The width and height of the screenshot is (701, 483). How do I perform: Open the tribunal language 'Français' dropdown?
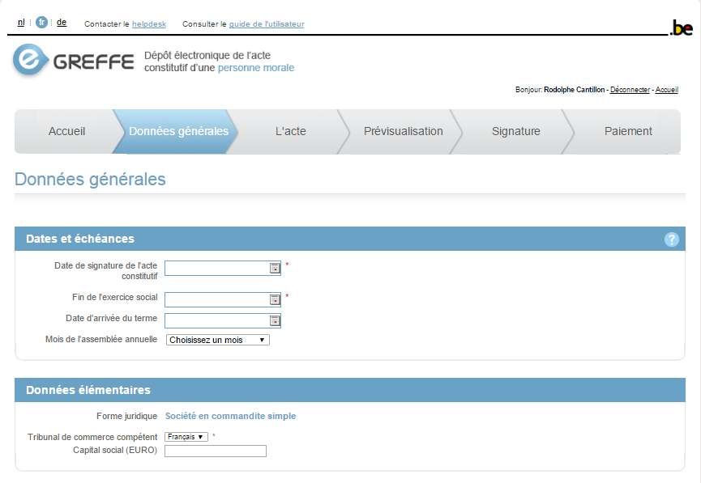(186, 437)
